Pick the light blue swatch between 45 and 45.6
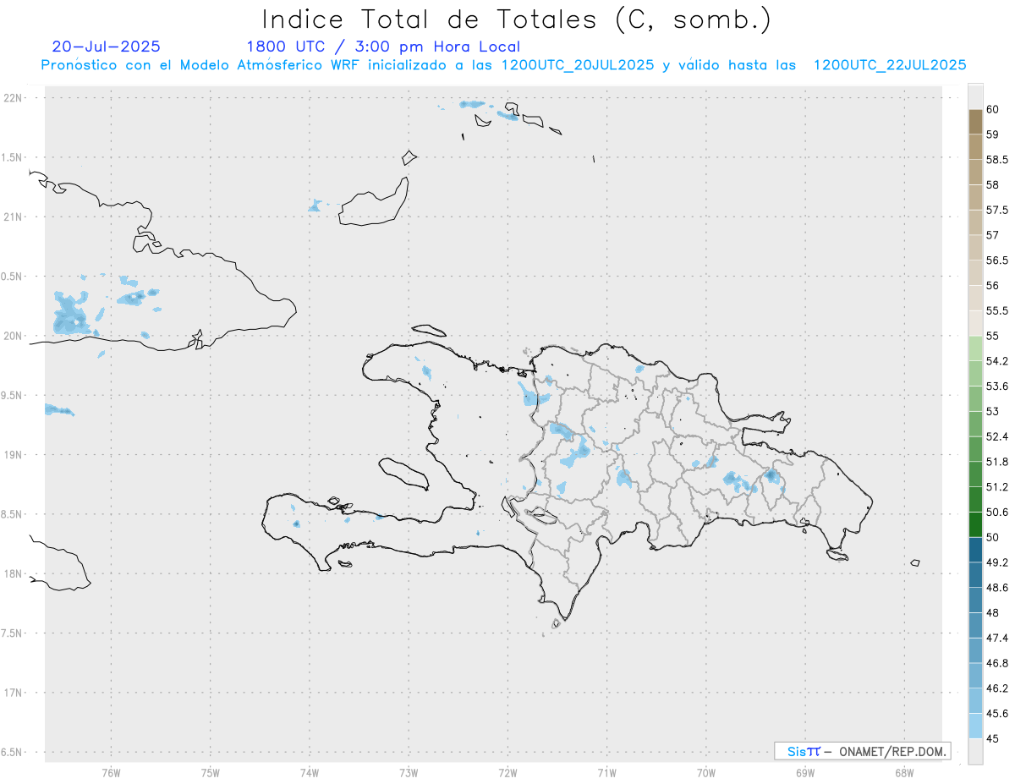 pyautogui.click(x=975, y=726)
